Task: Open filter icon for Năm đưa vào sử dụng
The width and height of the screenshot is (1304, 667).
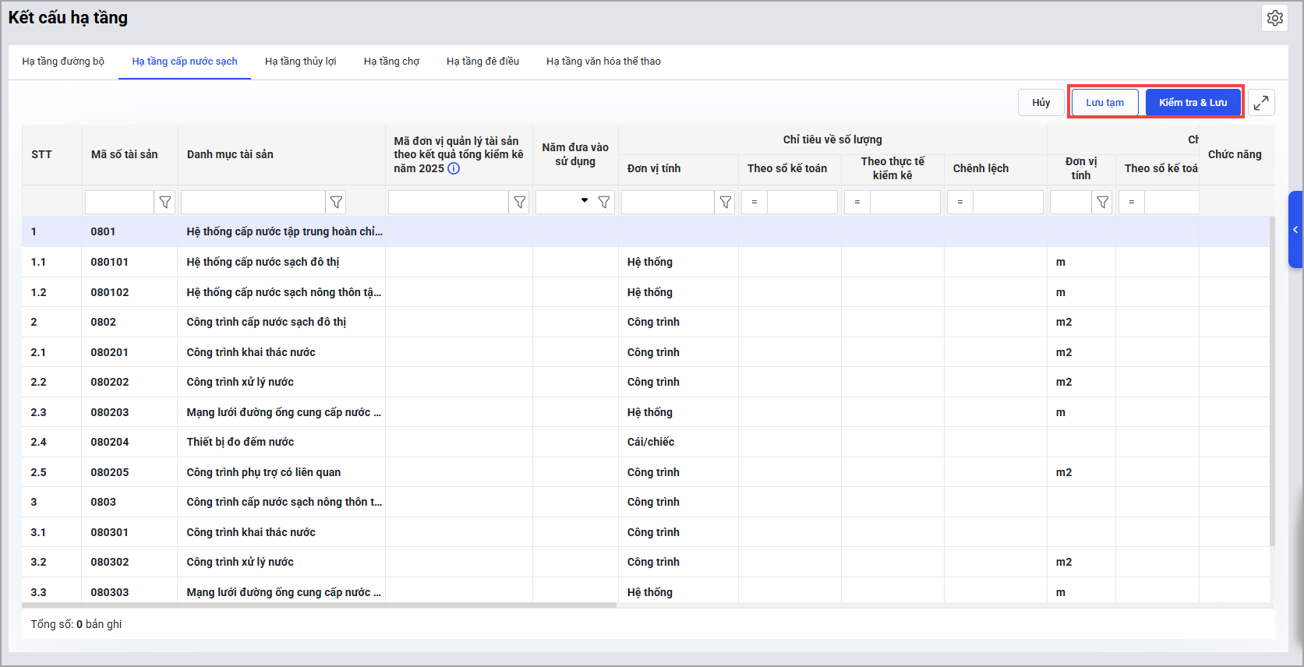Action: pyautogui.click(x=604, y=203)
